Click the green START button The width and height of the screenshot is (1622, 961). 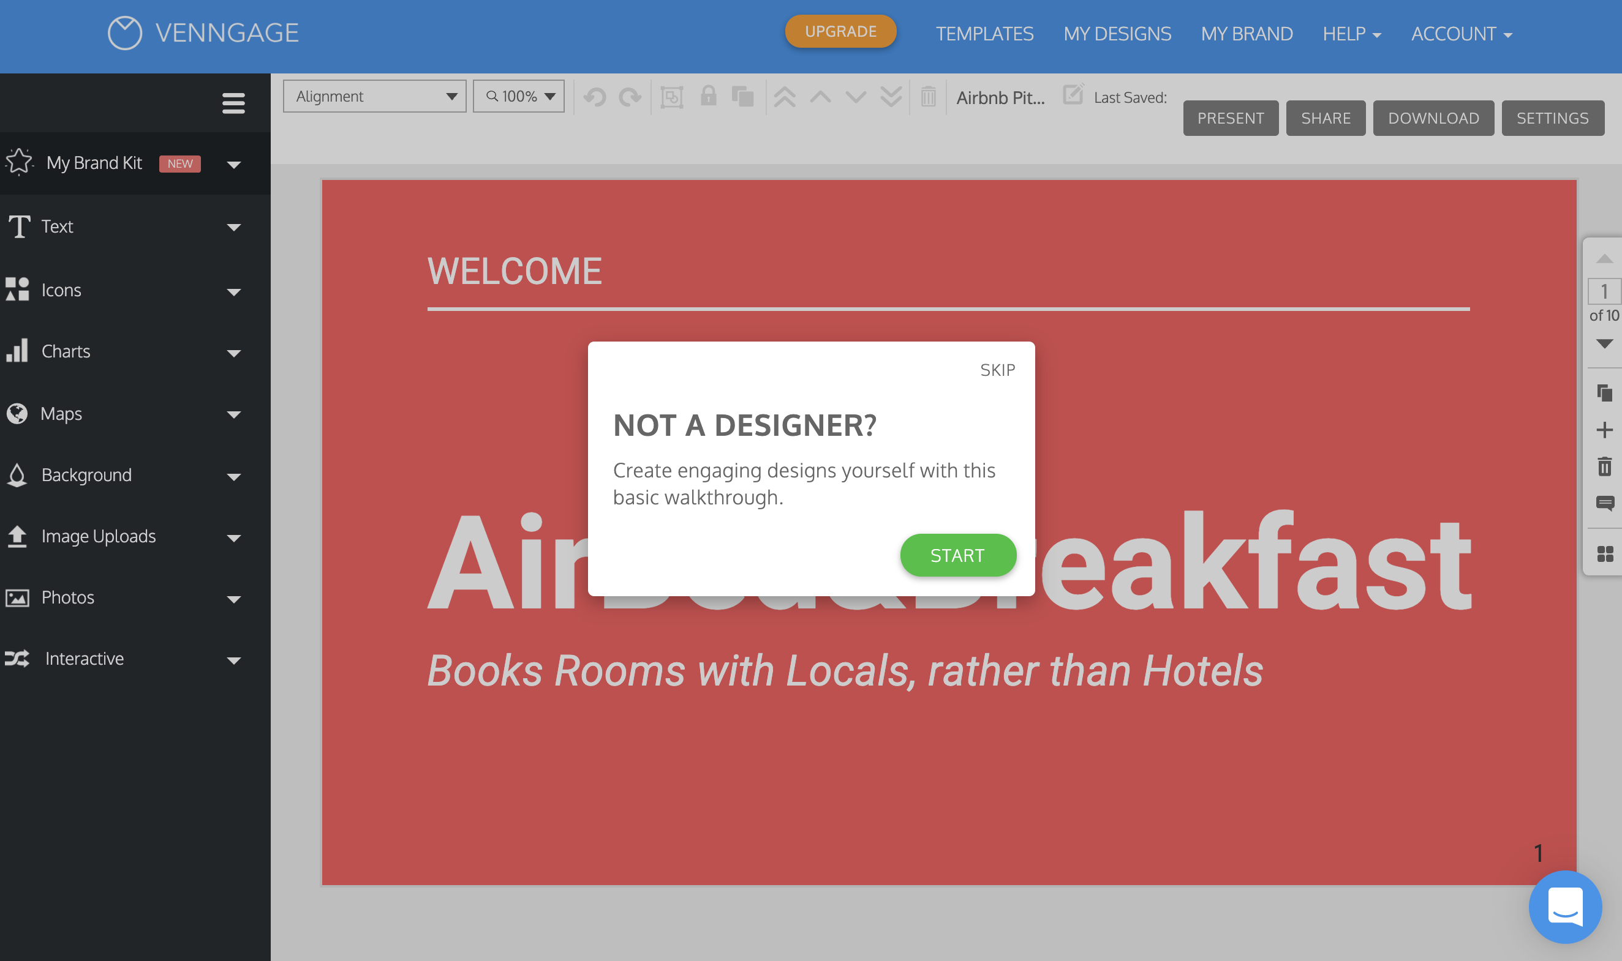pos(957,555)
